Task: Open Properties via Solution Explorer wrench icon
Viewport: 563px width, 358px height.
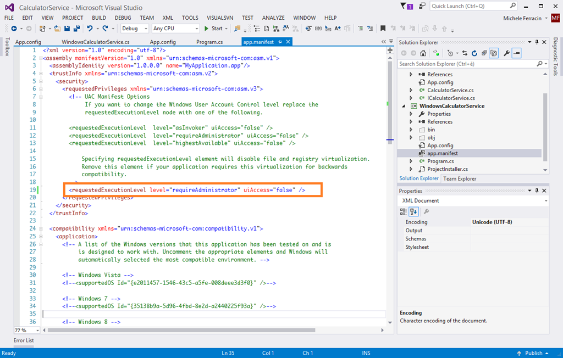Action: point(507,53)
